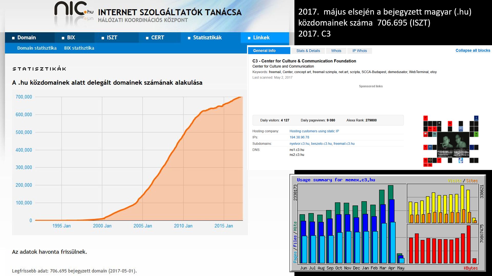The width and height of the screenshot is (492, 276).
Task: Click Daily pageviews value 9 080
Action: pos(331,120)
